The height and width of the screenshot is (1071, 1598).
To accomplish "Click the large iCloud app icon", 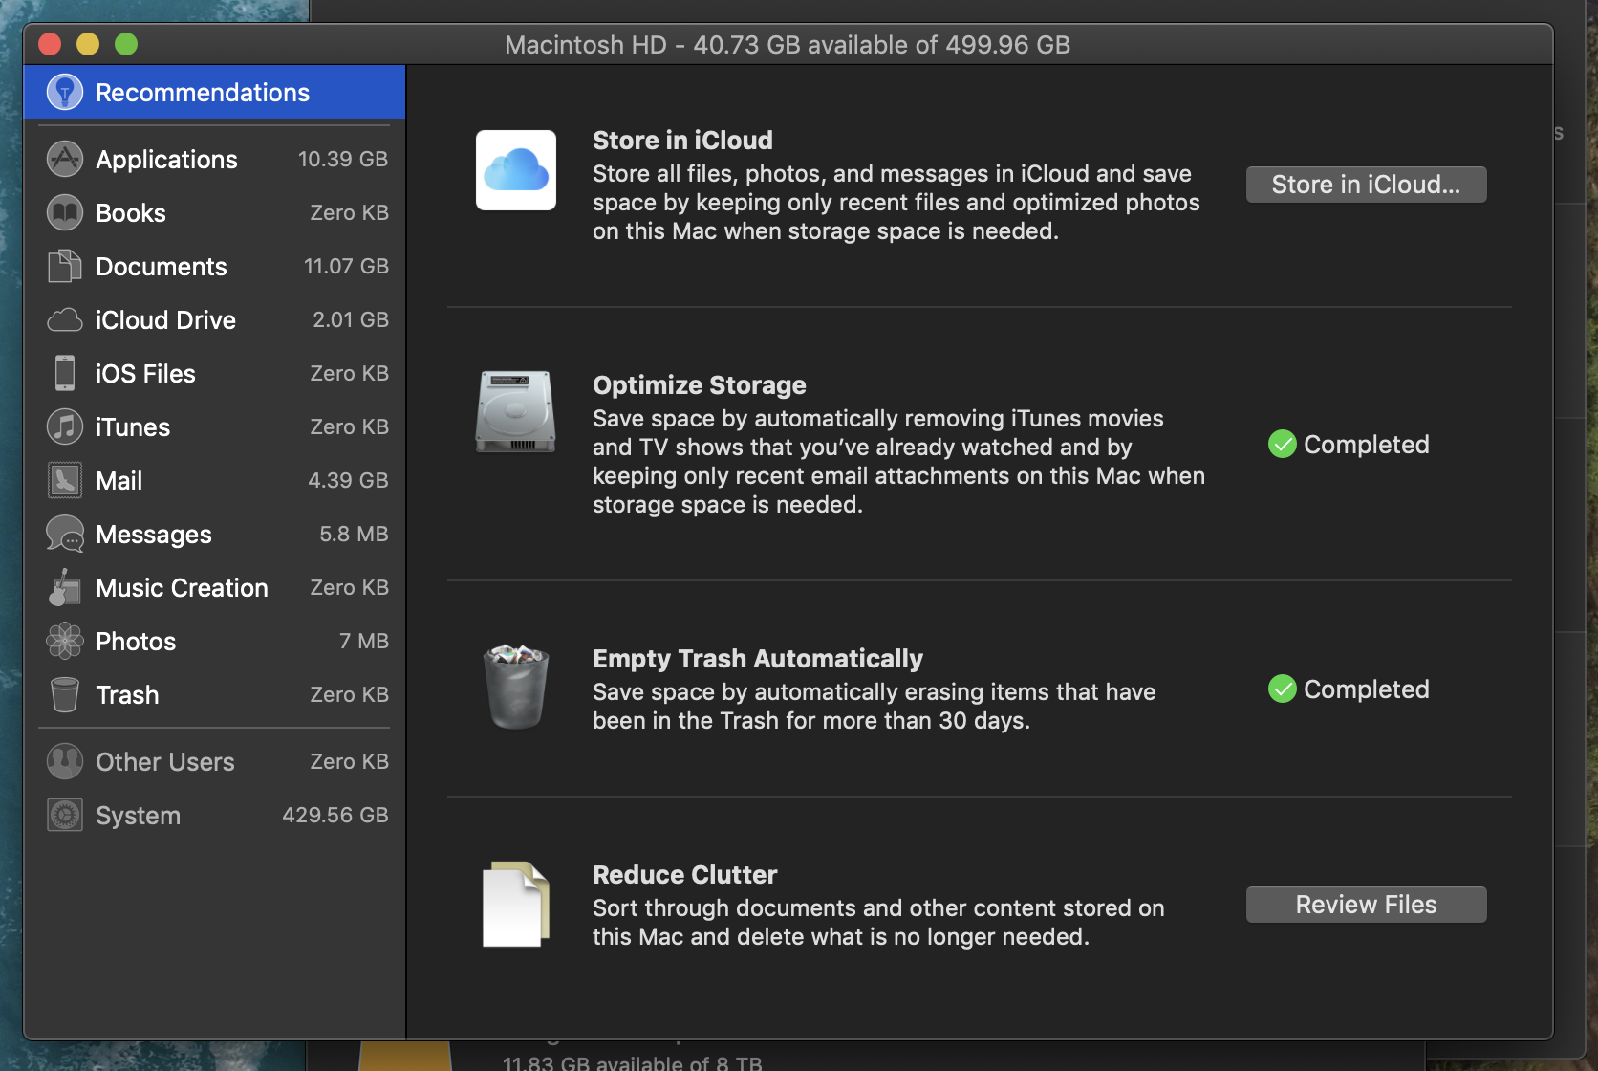I will point(516,170).
